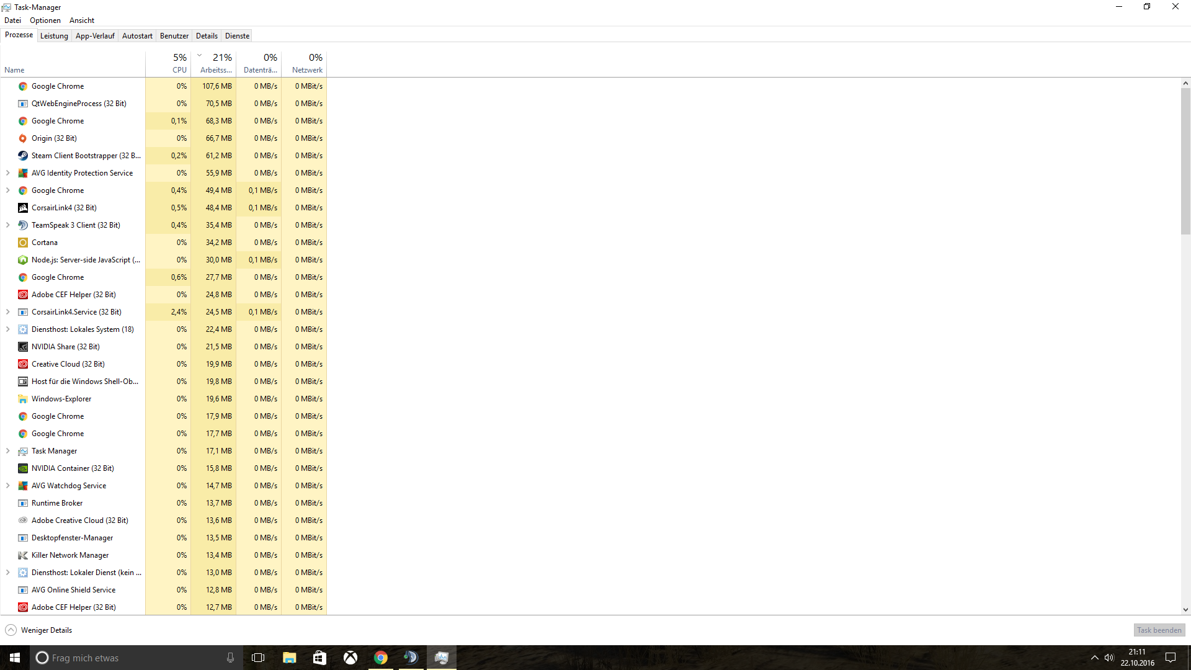
Task: Expand TeamSpeak 3 Client process group
Action: click(8, 225)
